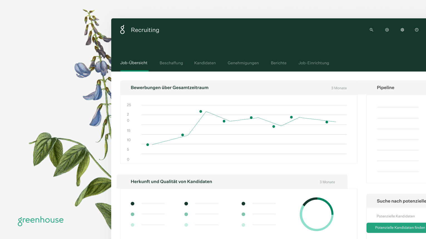Click the axis label 15 on chart
Viewport: 426px width, 239px height.
click(x=128, y=130)
